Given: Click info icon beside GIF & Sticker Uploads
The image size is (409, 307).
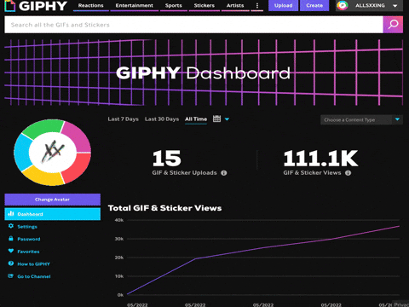Looking at the screenshot, I should [x=224, y=173].
